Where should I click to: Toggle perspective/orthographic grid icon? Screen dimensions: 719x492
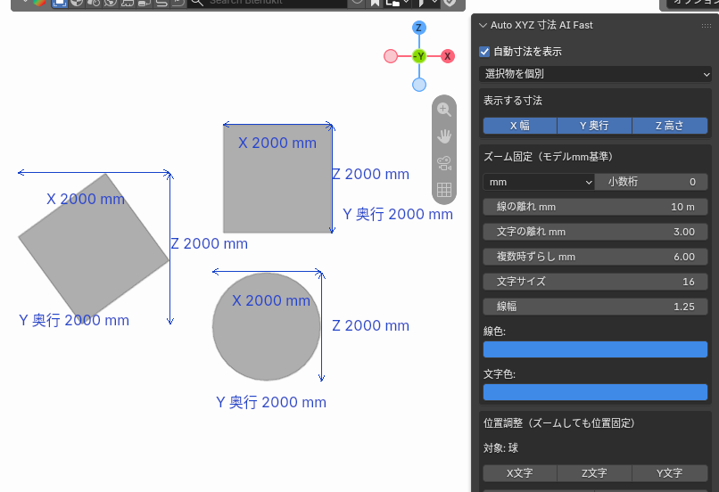tap(444, 190)
